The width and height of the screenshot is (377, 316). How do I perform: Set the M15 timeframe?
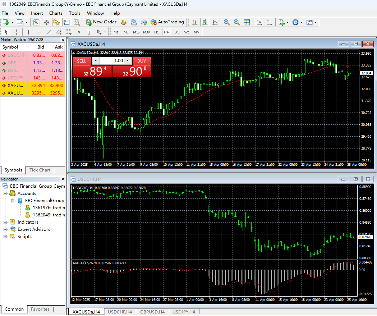(x=136, y=32)
